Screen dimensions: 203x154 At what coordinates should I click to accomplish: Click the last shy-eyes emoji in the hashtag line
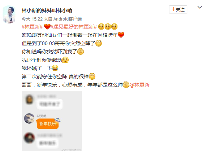[114, 26]
